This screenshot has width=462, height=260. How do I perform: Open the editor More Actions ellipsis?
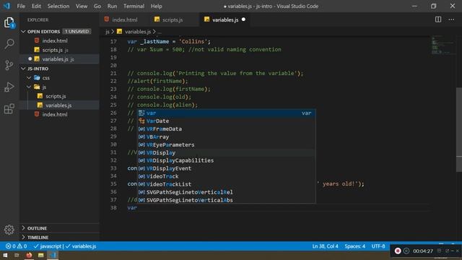tap(451, 19)
